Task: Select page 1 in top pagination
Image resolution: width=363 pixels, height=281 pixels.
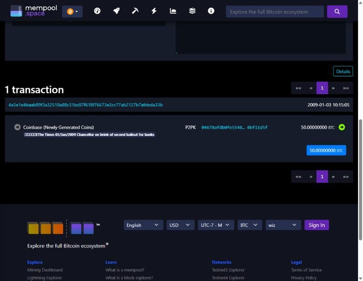Action: 322,88
